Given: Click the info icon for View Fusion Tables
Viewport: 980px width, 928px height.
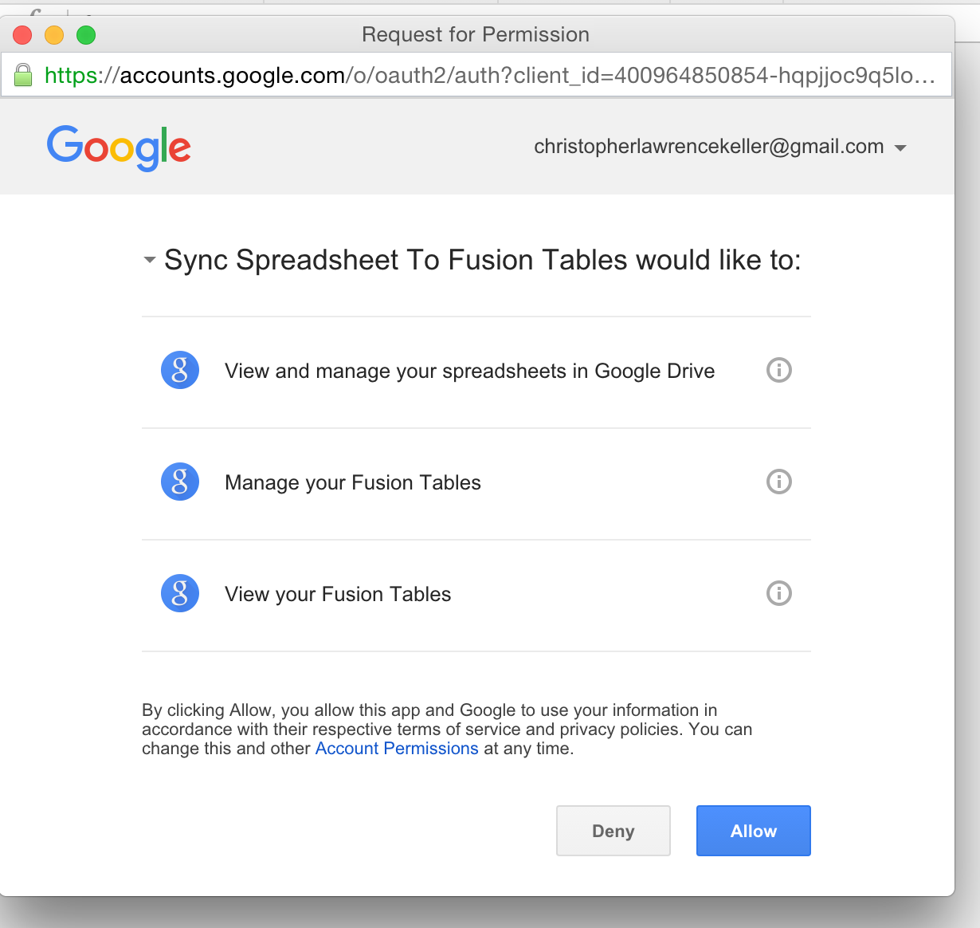Looking at the screenshot, I should click(x=778, y=593).
